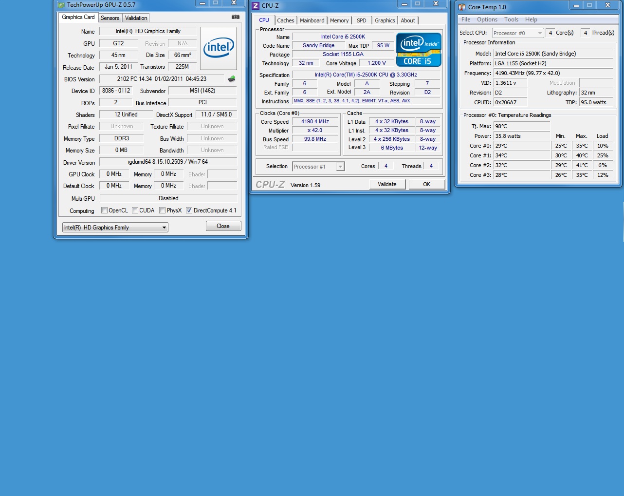Click the Core Temp title bar icon
The image size is (624, 496).
(462, 7)
